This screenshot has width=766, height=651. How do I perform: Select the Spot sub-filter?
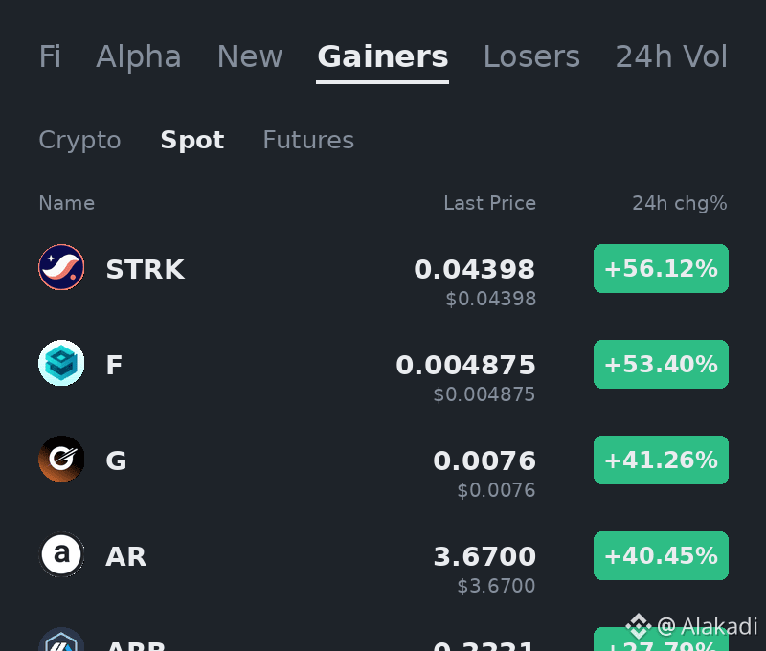coord(192,141)
